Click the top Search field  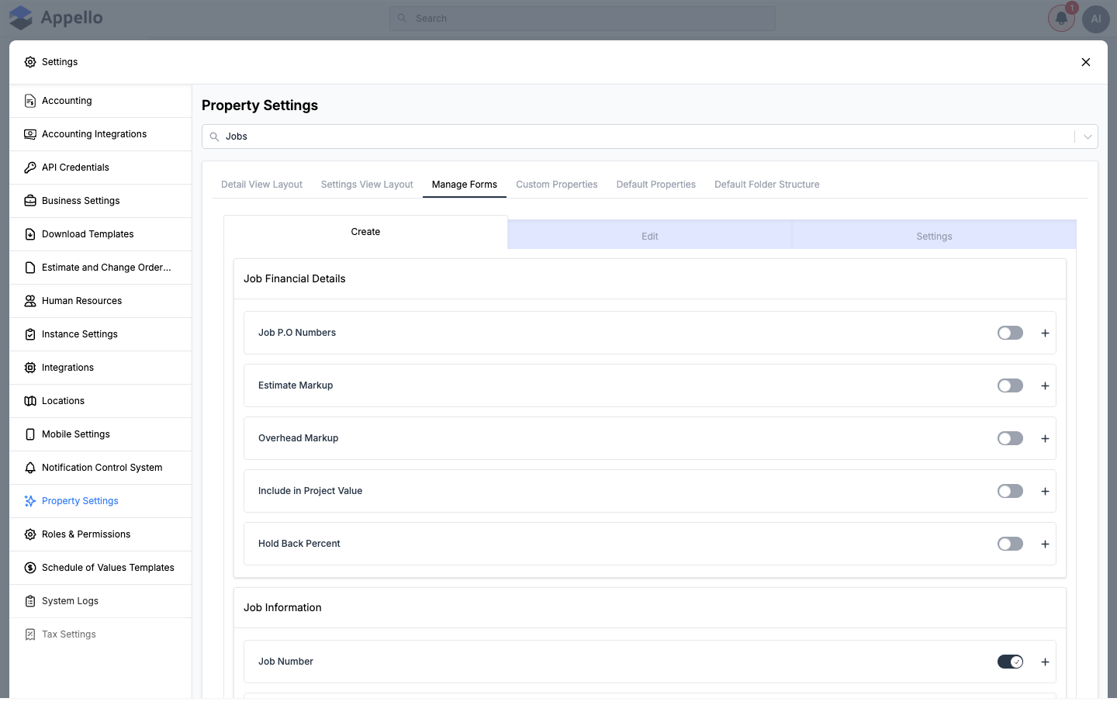(x=583, y=19)
